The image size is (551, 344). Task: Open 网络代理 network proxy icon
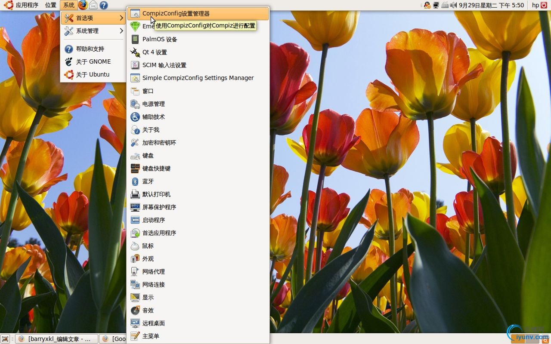(135, 272)
